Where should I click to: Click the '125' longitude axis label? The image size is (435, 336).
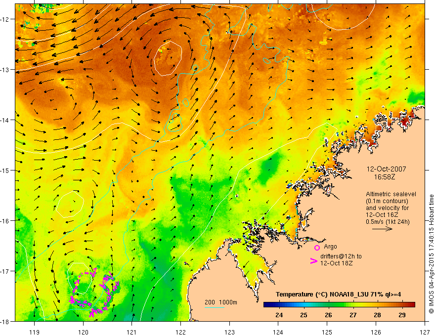(x=327, y=332)
